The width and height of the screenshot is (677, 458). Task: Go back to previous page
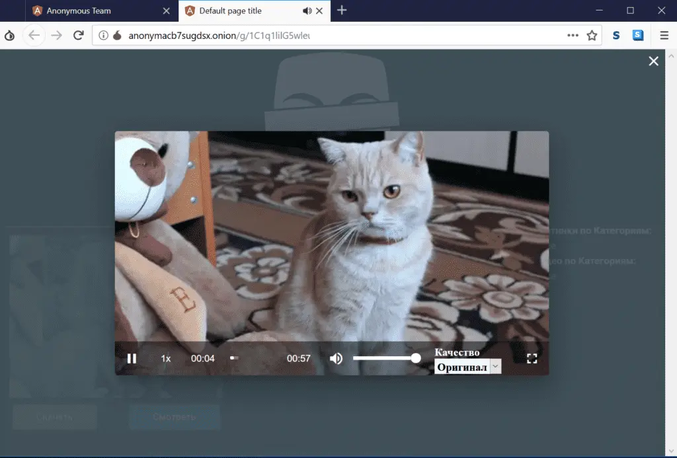point(34,36)
